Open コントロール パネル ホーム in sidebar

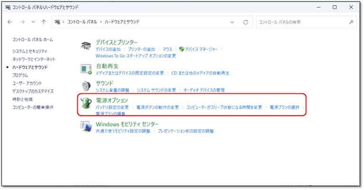pyautogui.click(x=33, y=40)
